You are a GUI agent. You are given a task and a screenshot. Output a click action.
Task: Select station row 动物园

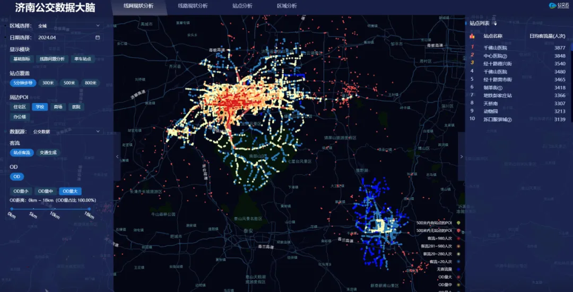[x=518, y=111]
